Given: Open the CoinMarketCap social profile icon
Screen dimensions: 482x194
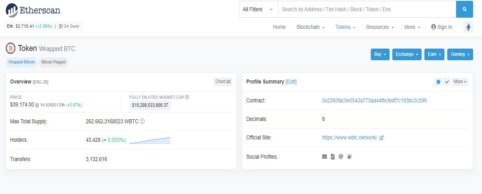Looking at the screenshot, I should tap(341, 157).
